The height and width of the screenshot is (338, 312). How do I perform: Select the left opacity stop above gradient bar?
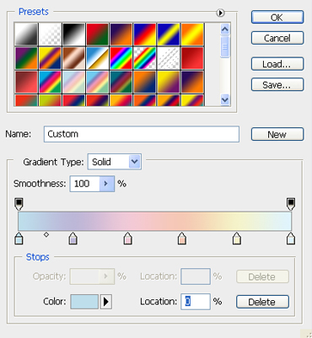(19, 204)
